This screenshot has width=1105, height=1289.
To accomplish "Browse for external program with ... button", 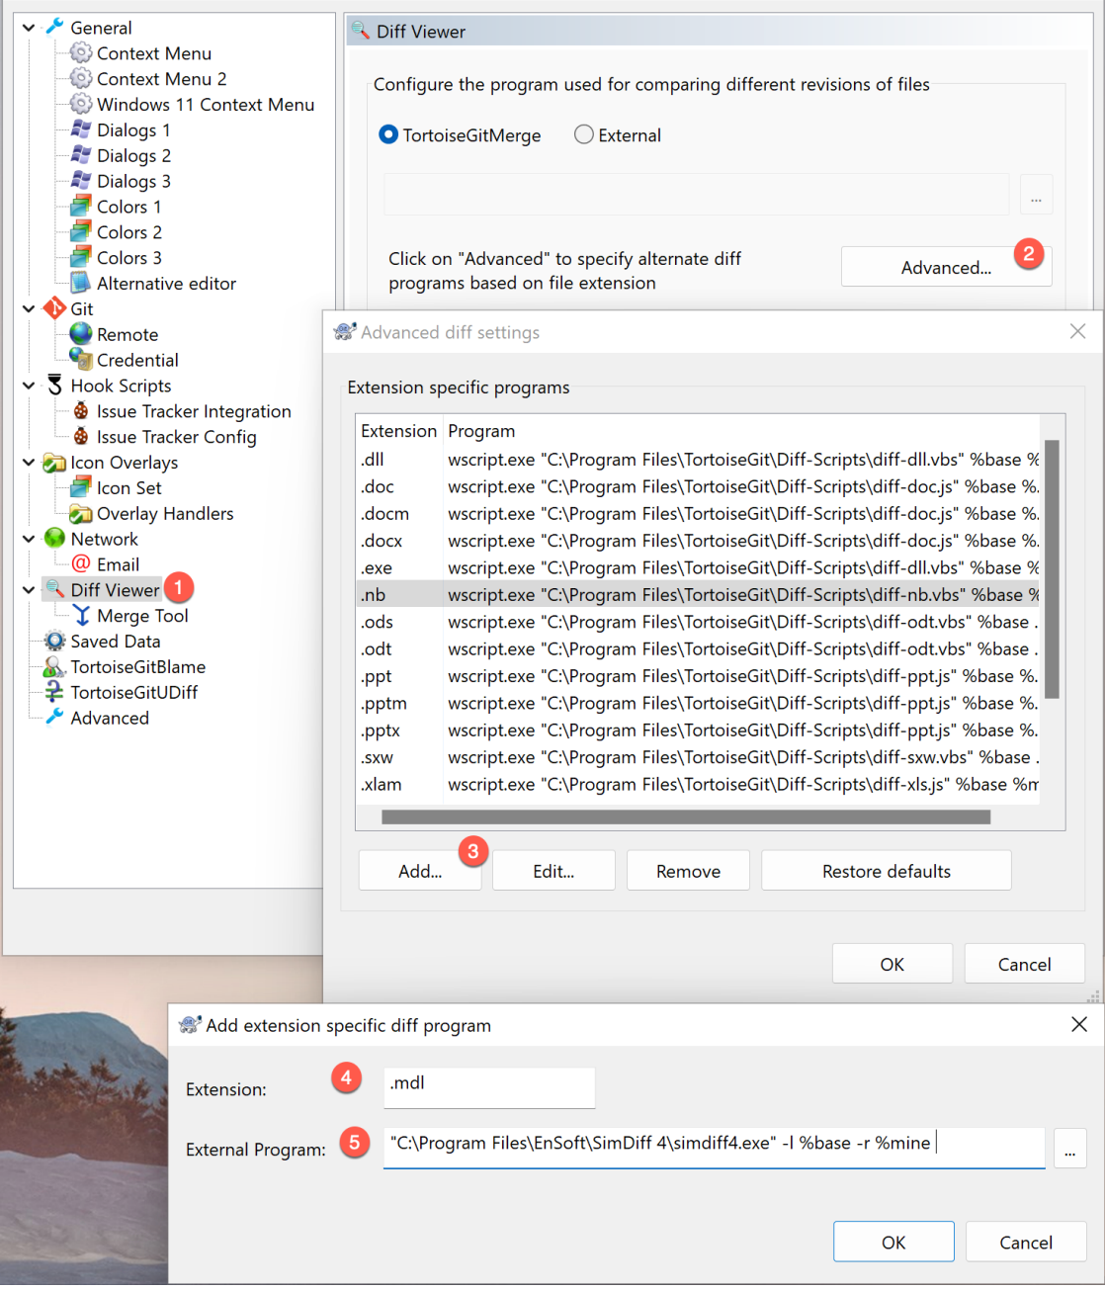I will [x=1069, y=1149].
